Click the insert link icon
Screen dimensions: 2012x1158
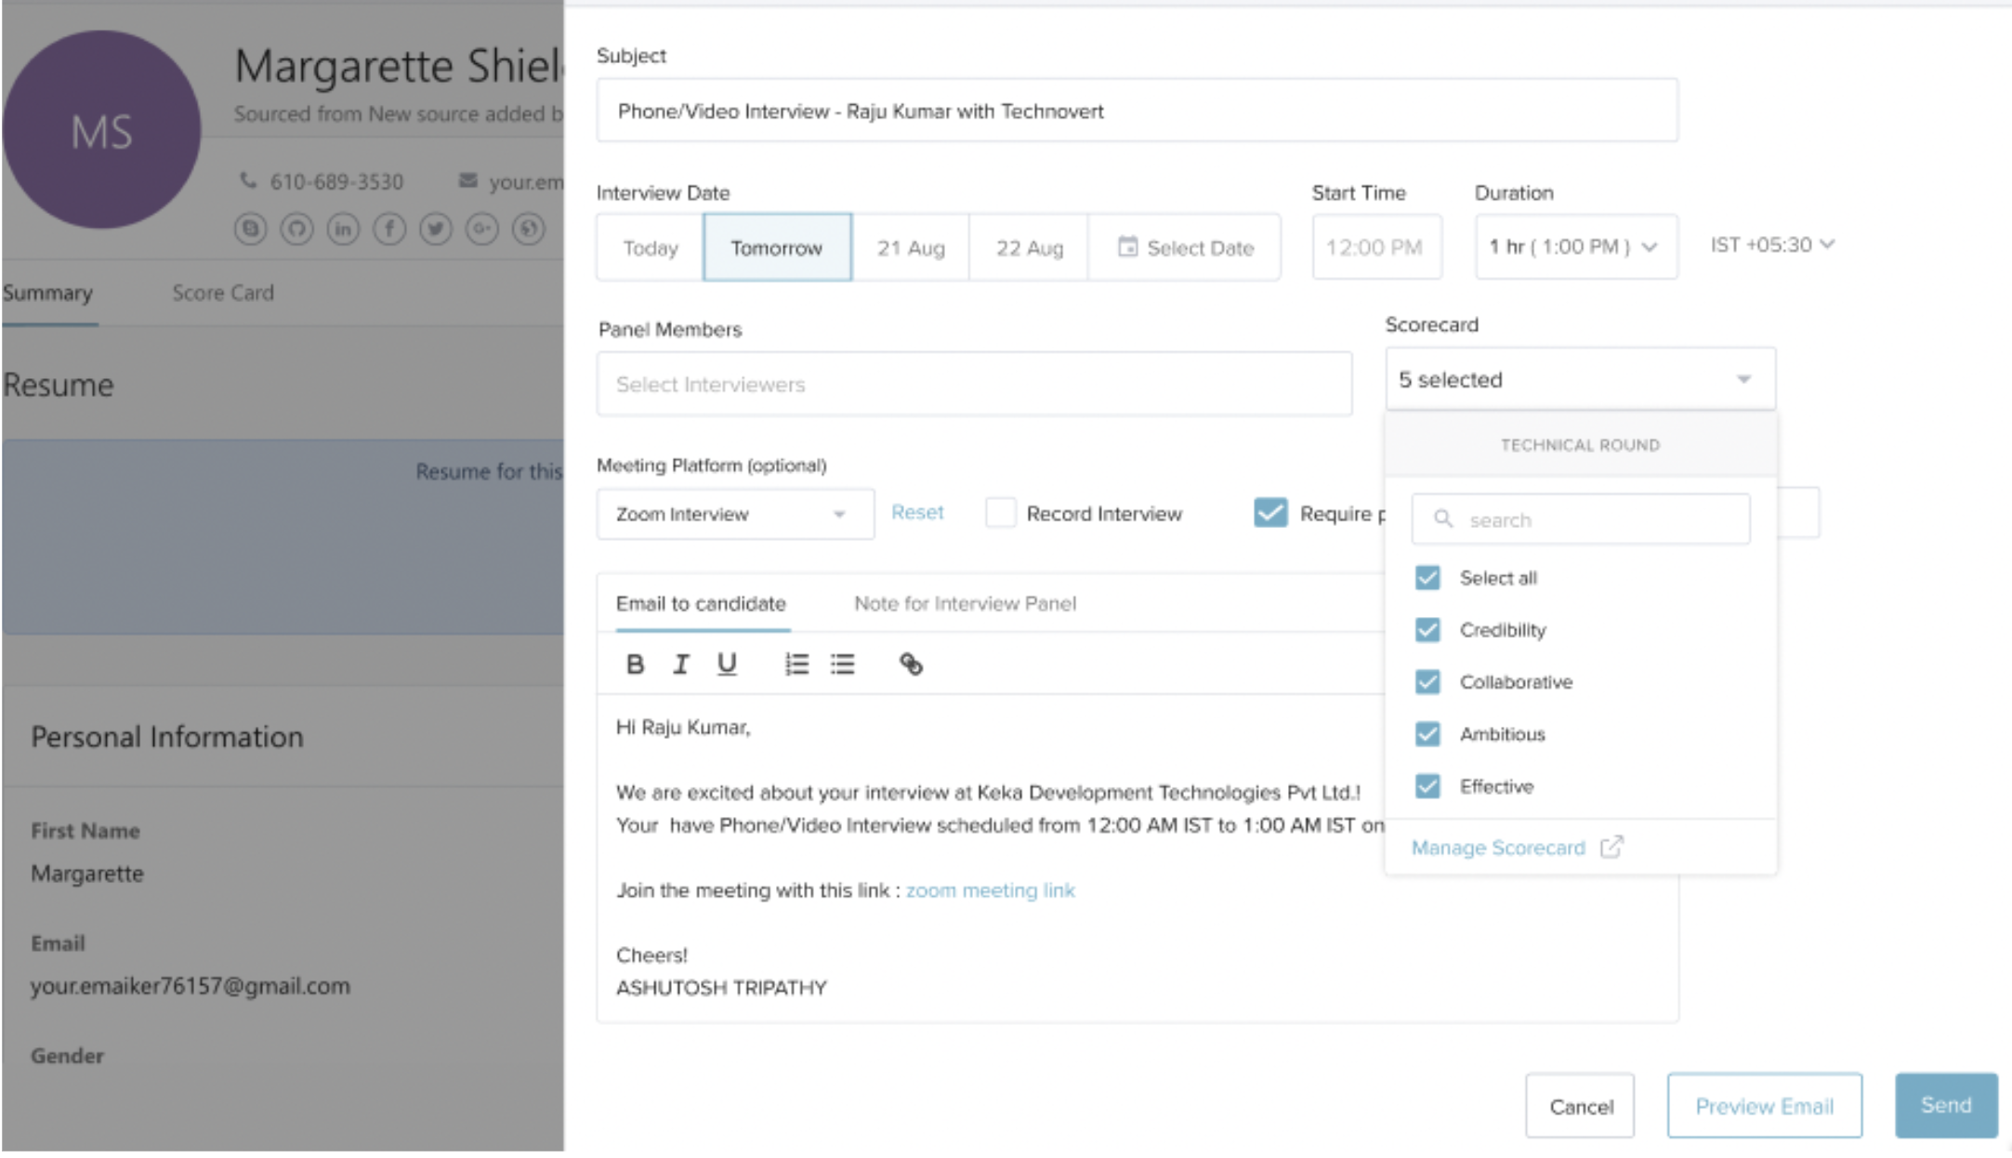pos(911,665)
